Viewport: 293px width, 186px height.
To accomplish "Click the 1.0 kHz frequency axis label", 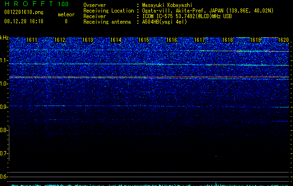I will (4, 84).
